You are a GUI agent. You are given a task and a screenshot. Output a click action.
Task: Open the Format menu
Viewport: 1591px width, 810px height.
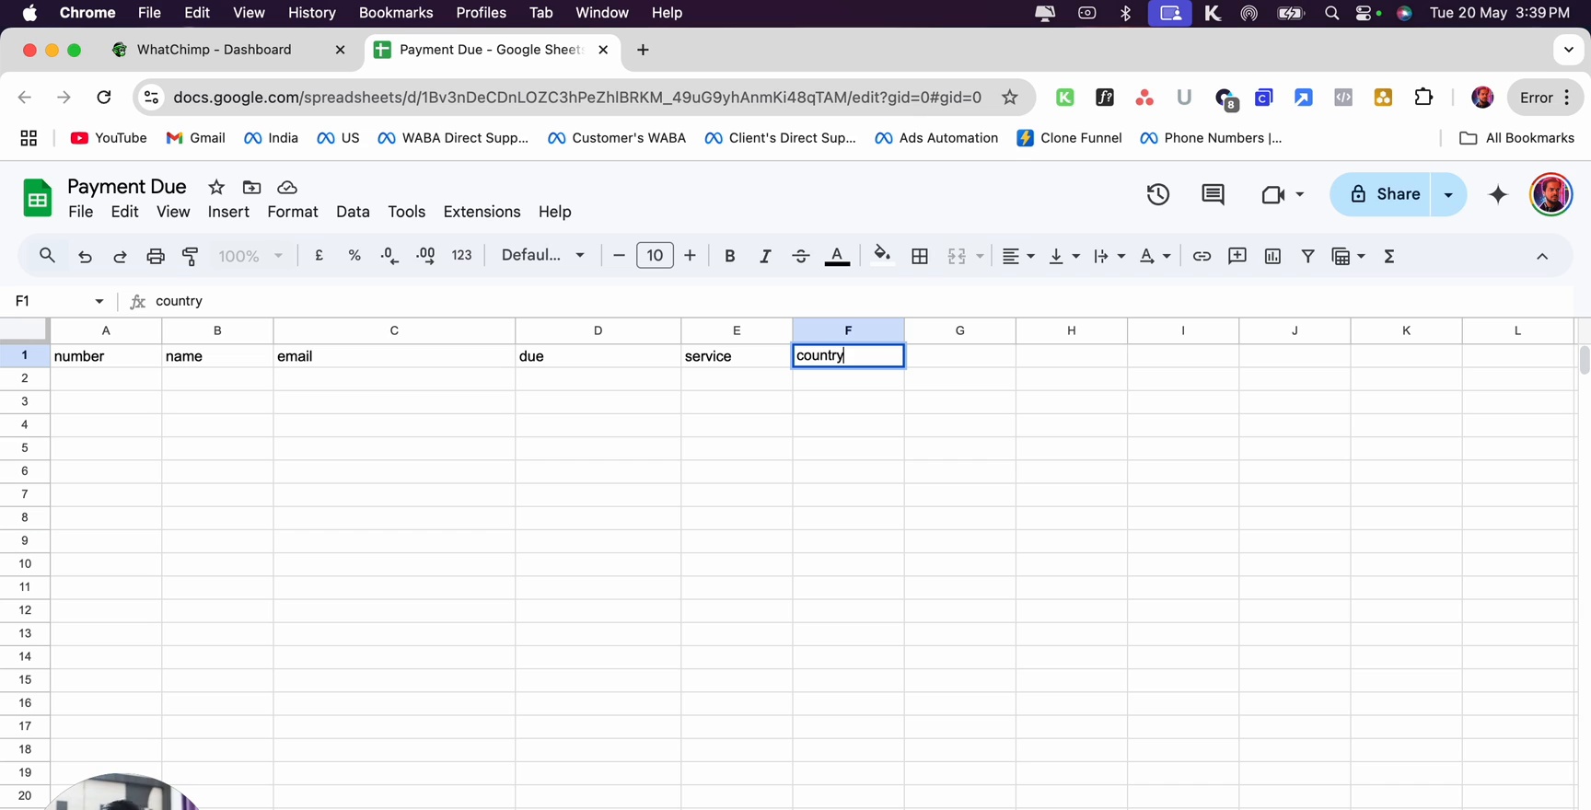pos(293,212)
